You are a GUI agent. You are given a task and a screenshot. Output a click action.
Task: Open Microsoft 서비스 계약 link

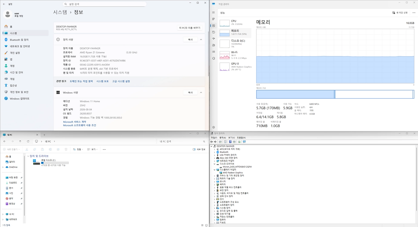(x=74, y=122)
